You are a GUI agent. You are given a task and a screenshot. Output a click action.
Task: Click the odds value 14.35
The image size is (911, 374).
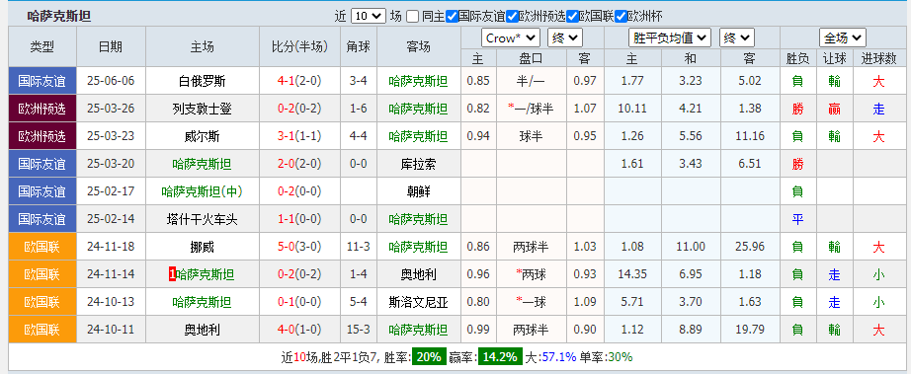click(x=632, y=275)
